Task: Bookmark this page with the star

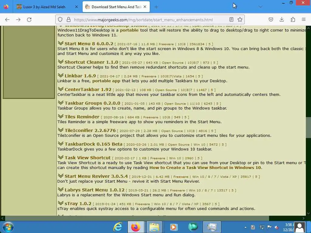Action: pos(240,19)
